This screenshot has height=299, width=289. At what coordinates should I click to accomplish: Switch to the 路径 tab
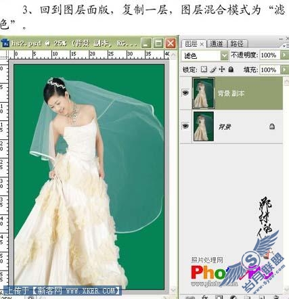pos(238,43)
